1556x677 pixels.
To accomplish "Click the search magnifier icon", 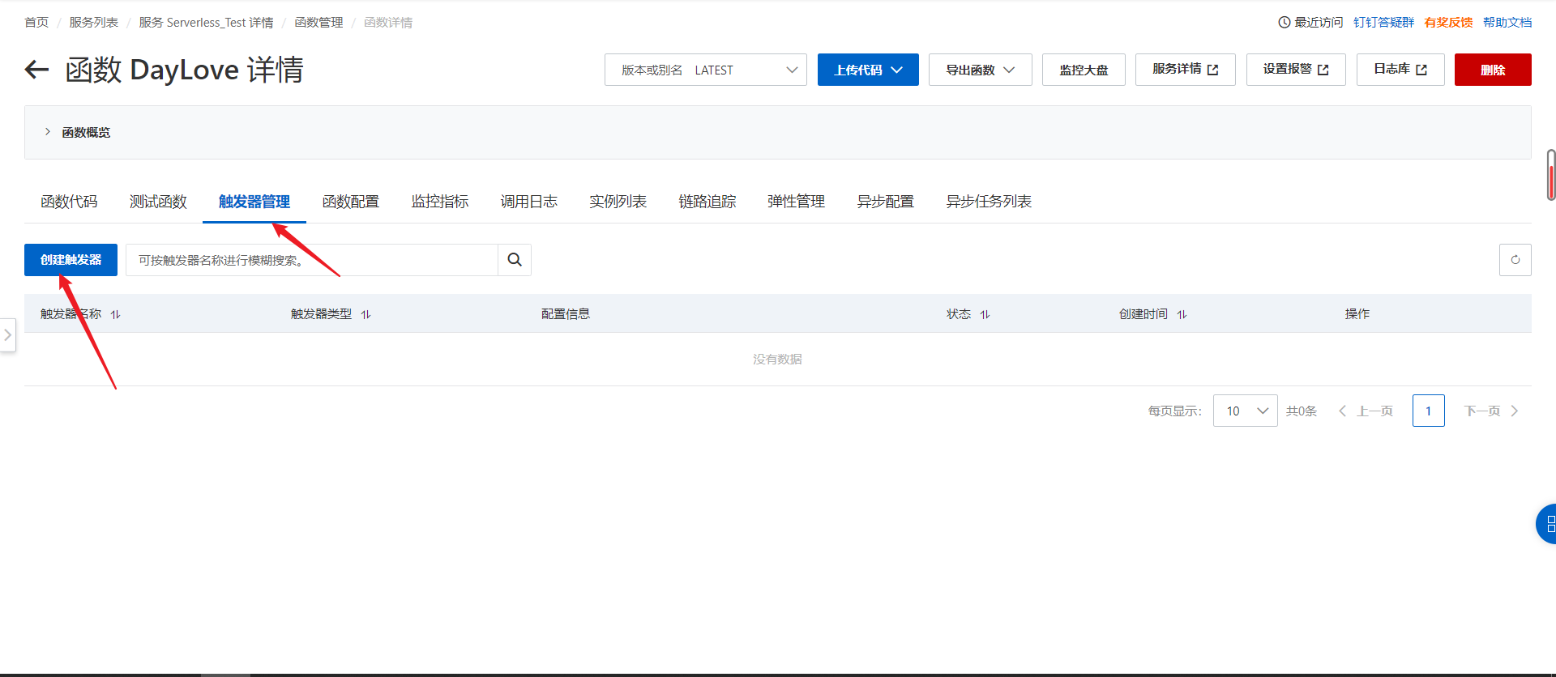I will pyautogui.click(x=515, y=260).
